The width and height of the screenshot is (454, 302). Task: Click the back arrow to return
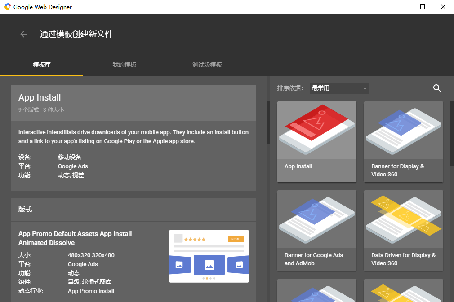pos(24,34)
